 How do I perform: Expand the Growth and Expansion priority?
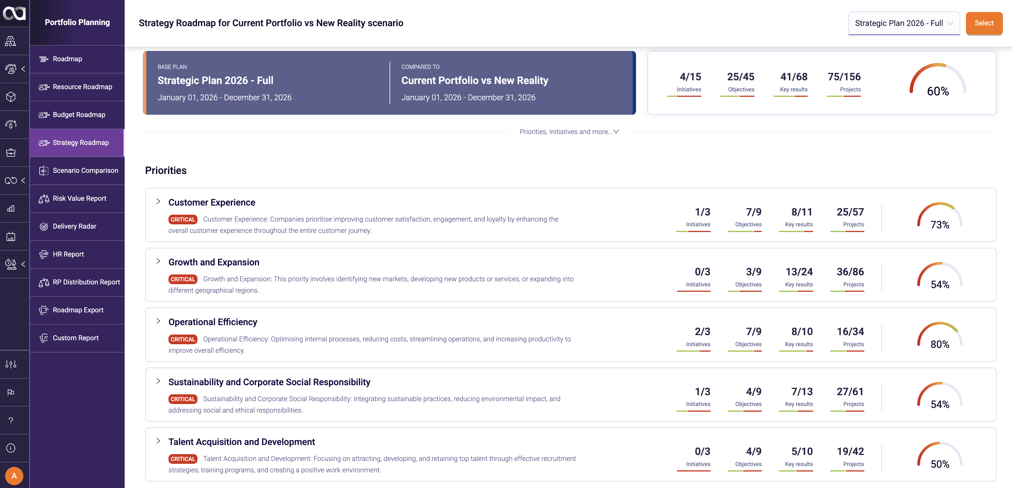pos(158,261)
